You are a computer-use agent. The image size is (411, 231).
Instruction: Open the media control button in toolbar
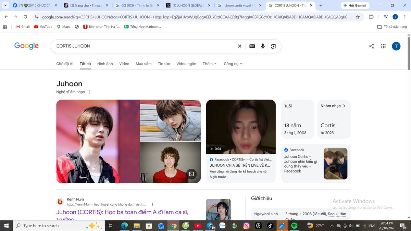(x=386, y=17)
